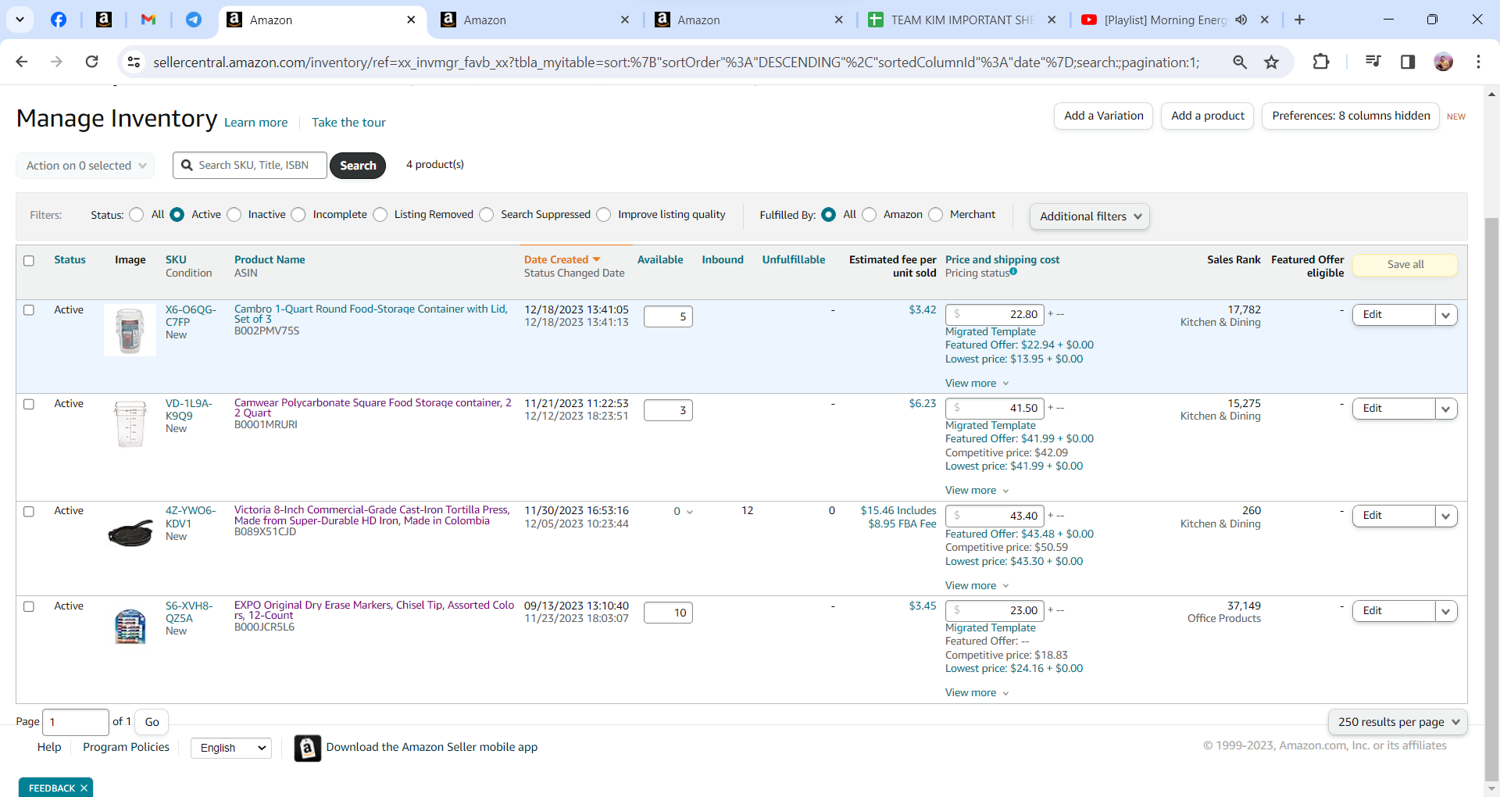Choose the Inactive status filter

coord(234,214)
